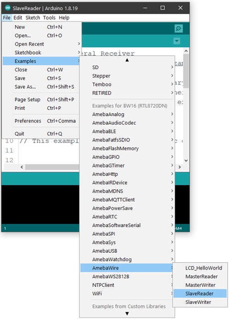Click the scroll-up arrow atop Examples list
Screen dimensions: 229x319
tap(127, 60)
